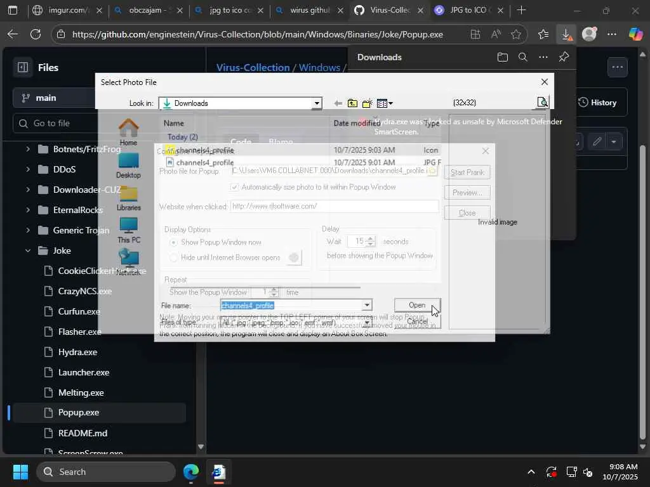Select Hide until Internet Browser opens radio

[174, 257]
